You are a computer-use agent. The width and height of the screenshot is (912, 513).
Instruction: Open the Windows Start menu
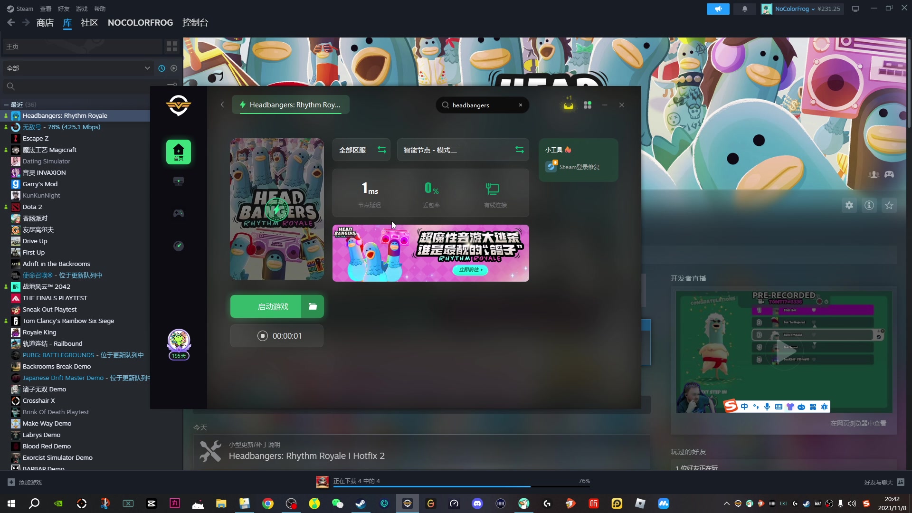click(11, 503)
